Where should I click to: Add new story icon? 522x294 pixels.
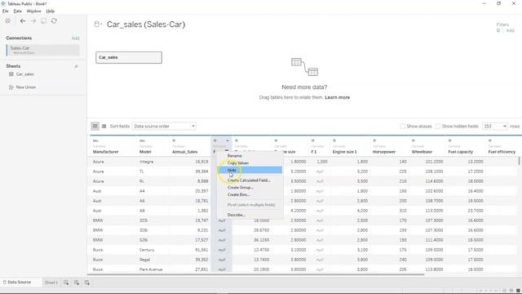87,283
